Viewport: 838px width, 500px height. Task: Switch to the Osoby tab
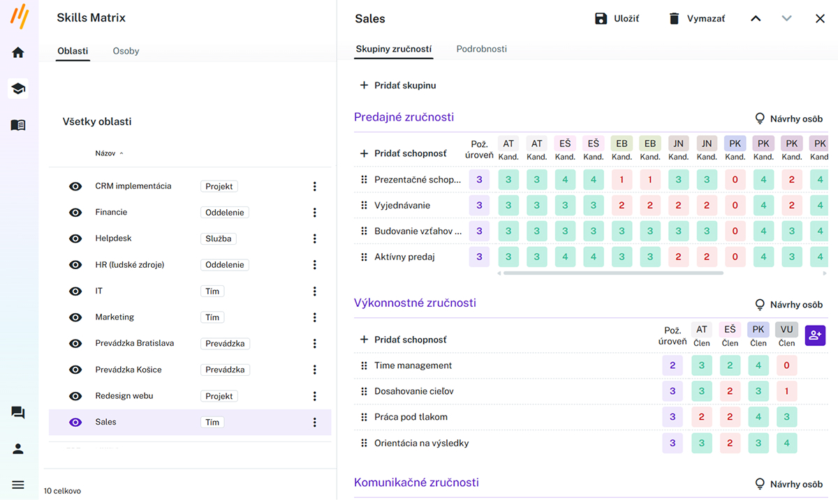coord(126,51)
